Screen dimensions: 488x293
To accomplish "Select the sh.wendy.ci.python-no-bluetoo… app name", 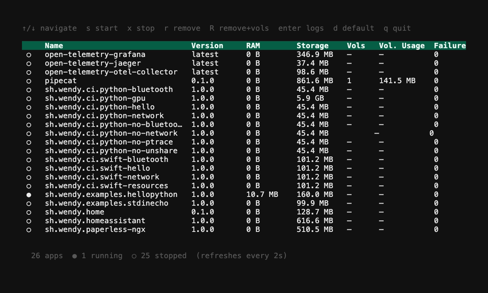I will coord(113,125).
